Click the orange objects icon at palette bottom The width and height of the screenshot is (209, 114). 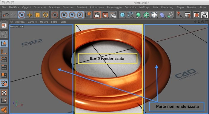pyautogui.click(x=4, y=110)
